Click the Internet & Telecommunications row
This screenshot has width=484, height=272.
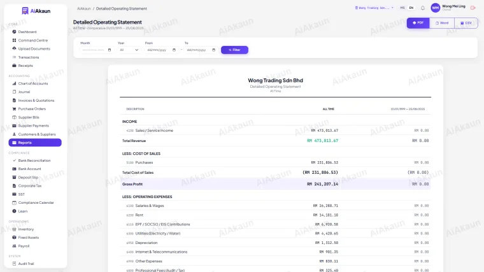[275, 252]
